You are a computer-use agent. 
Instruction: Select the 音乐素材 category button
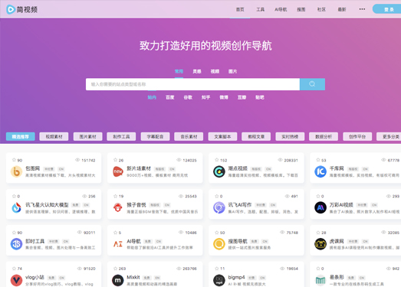point(189,136)
